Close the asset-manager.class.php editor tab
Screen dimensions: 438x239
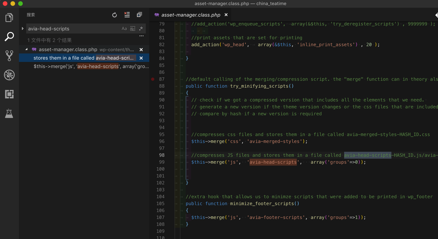(226, 15)
